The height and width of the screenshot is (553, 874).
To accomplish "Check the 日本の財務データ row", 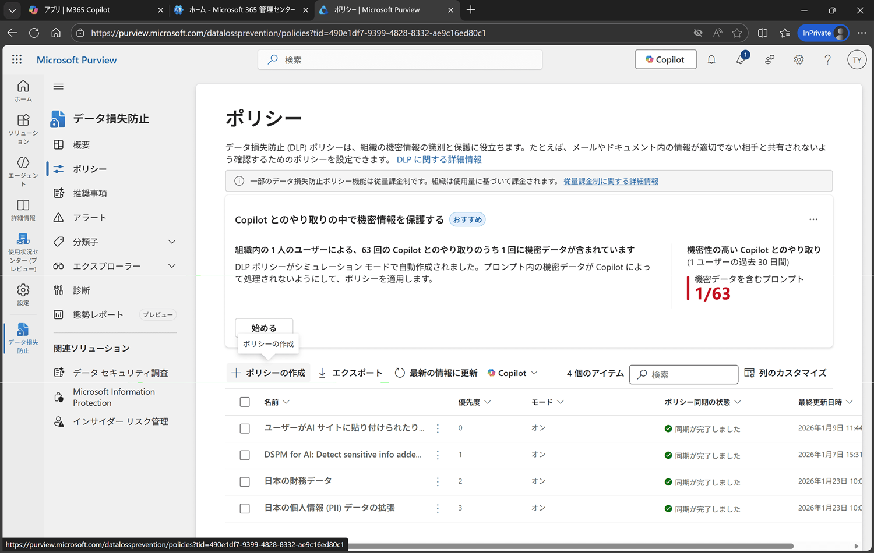I will click(245, 482).
